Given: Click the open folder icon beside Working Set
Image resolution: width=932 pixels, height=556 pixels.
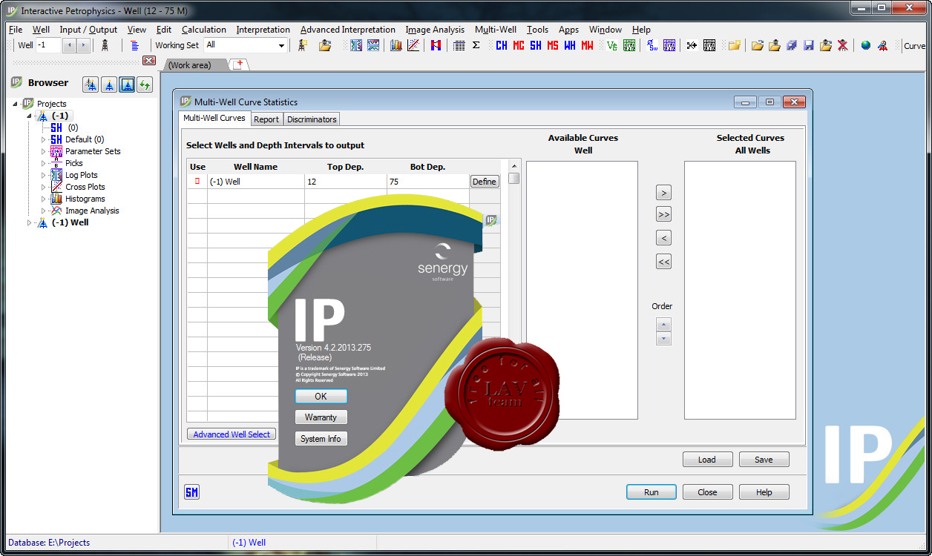Looking at the screenshot, I should click(x=325, y=45).
